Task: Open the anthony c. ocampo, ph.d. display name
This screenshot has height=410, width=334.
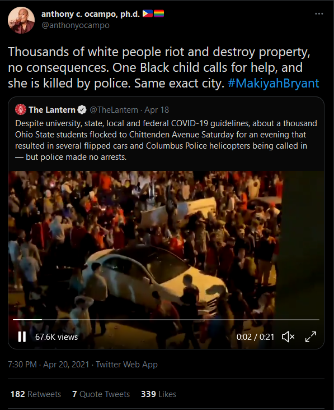Action: (91, 14)
